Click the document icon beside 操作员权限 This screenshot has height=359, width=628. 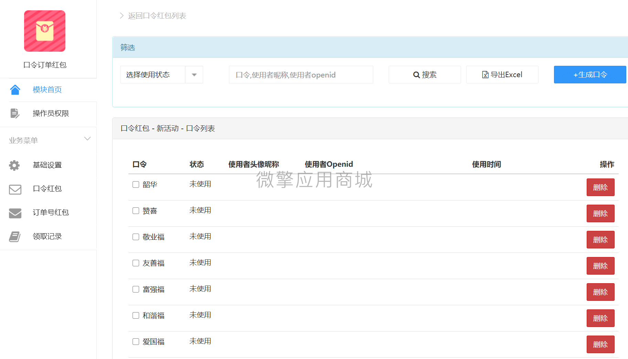click(x=15, y=113)
